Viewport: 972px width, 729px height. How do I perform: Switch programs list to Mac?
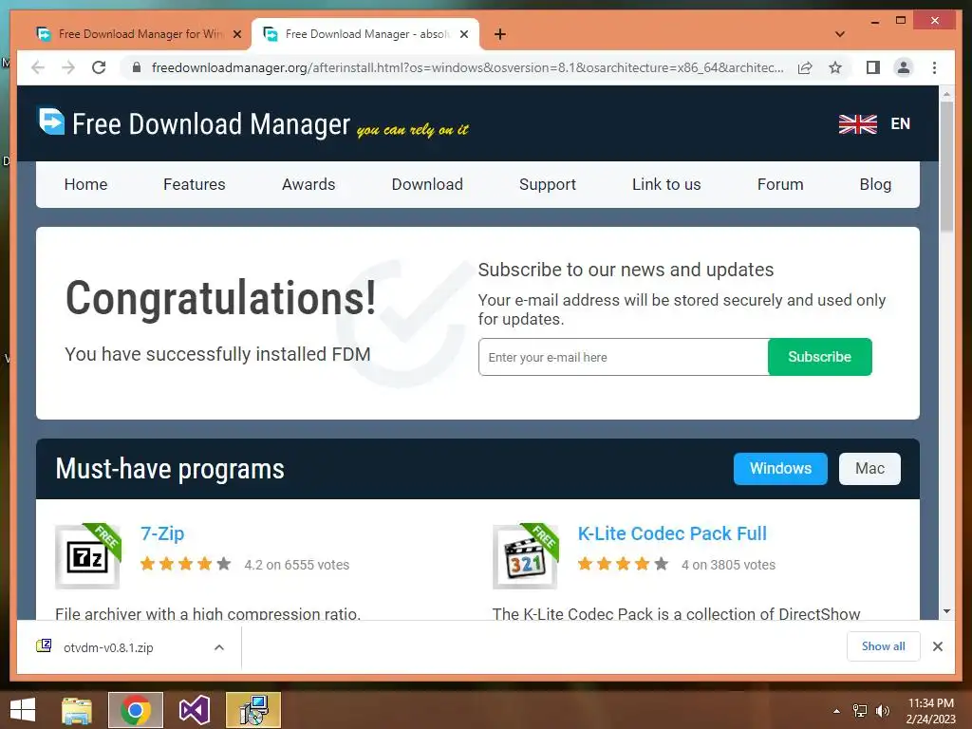tap(869, 469)
